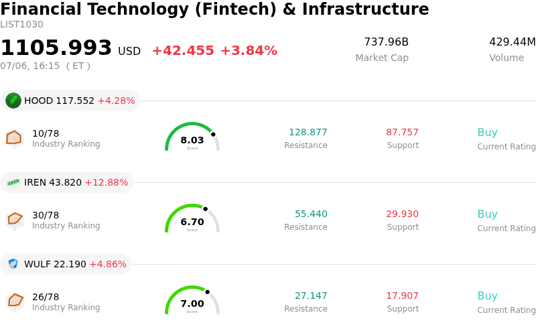Click the IREN 6.70 score gauge

click(x=192, y=218)
